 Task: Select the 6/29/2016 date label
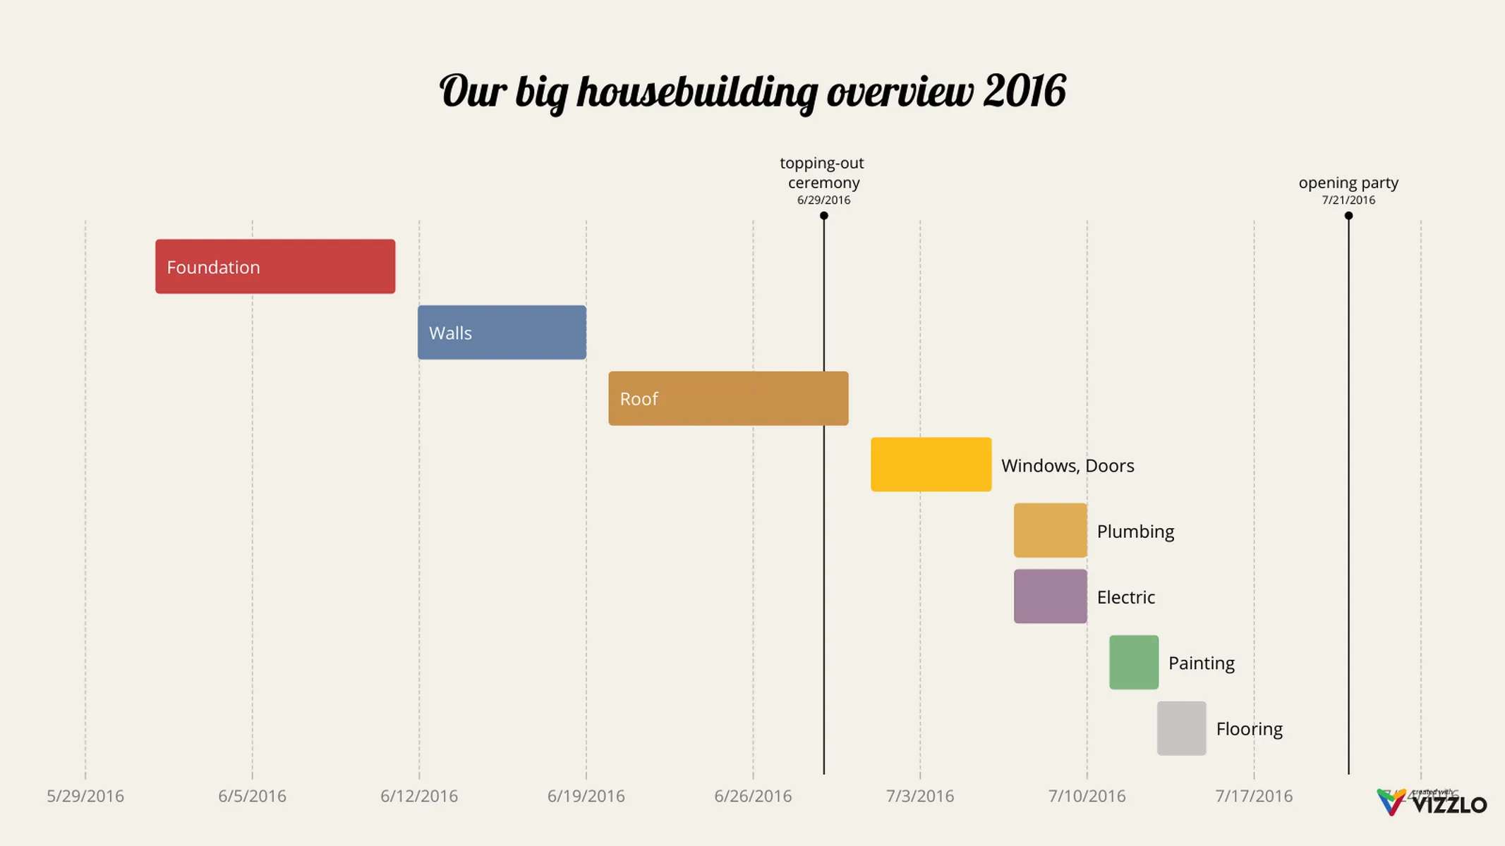[x=822, y=198]
